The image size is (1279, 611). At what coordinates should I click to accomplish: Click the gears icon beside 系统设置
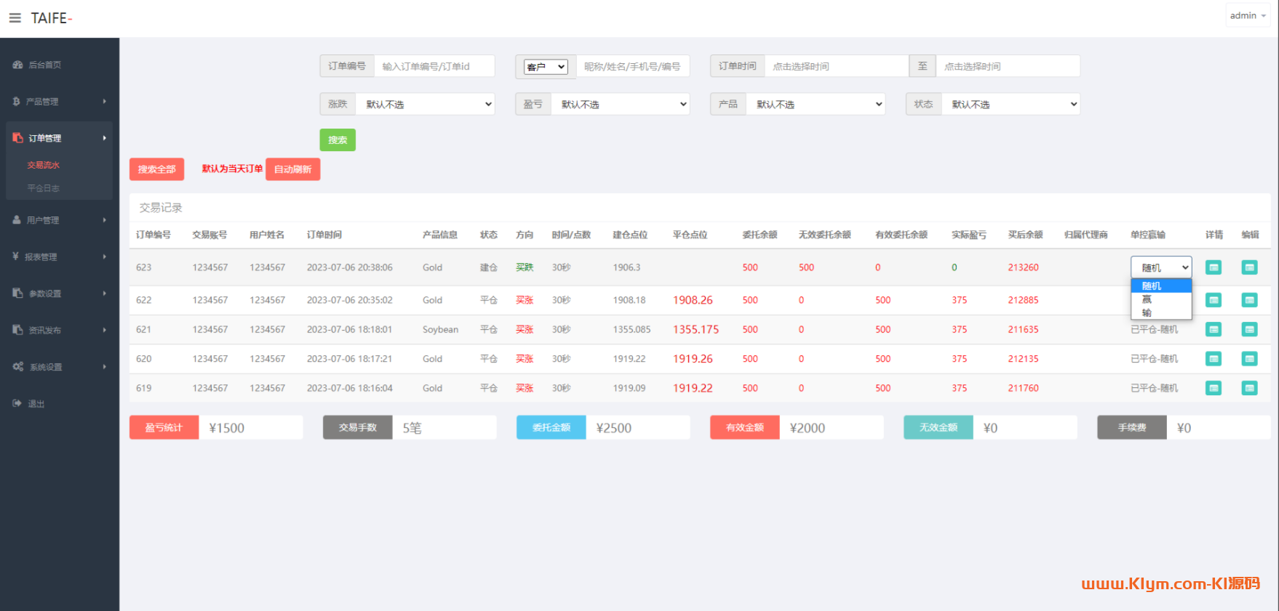(x=18, y=367)
